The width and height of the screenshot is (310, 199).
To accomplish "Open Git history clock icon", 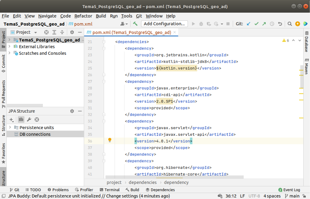I will [x=272, y=24].
